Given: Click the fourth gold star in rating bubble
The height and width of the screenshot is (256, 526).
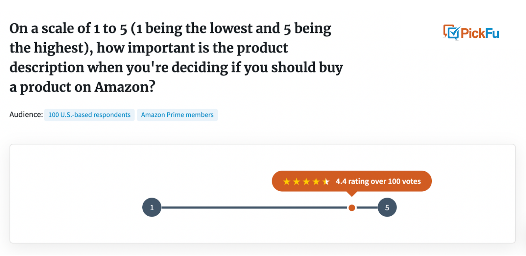Looking at the screenshot, I should point(316,181).
